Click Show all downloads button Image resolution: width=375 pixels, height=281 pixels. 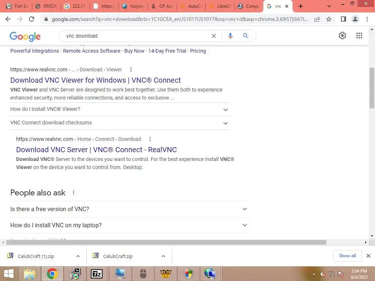(347, 256)
